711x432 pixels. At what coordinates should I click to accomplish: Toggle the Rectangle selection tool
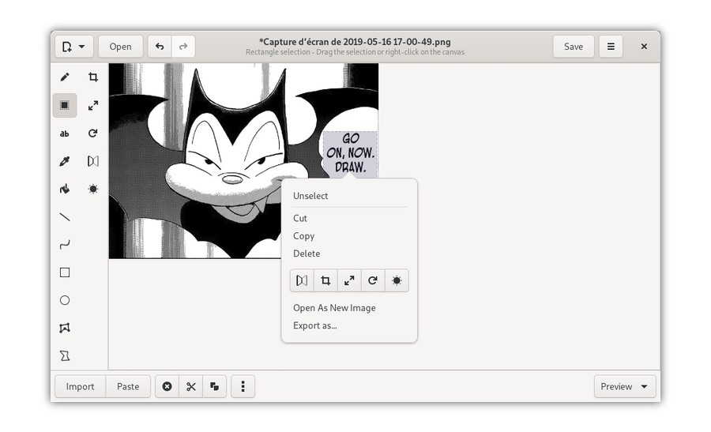pos(65,105)
